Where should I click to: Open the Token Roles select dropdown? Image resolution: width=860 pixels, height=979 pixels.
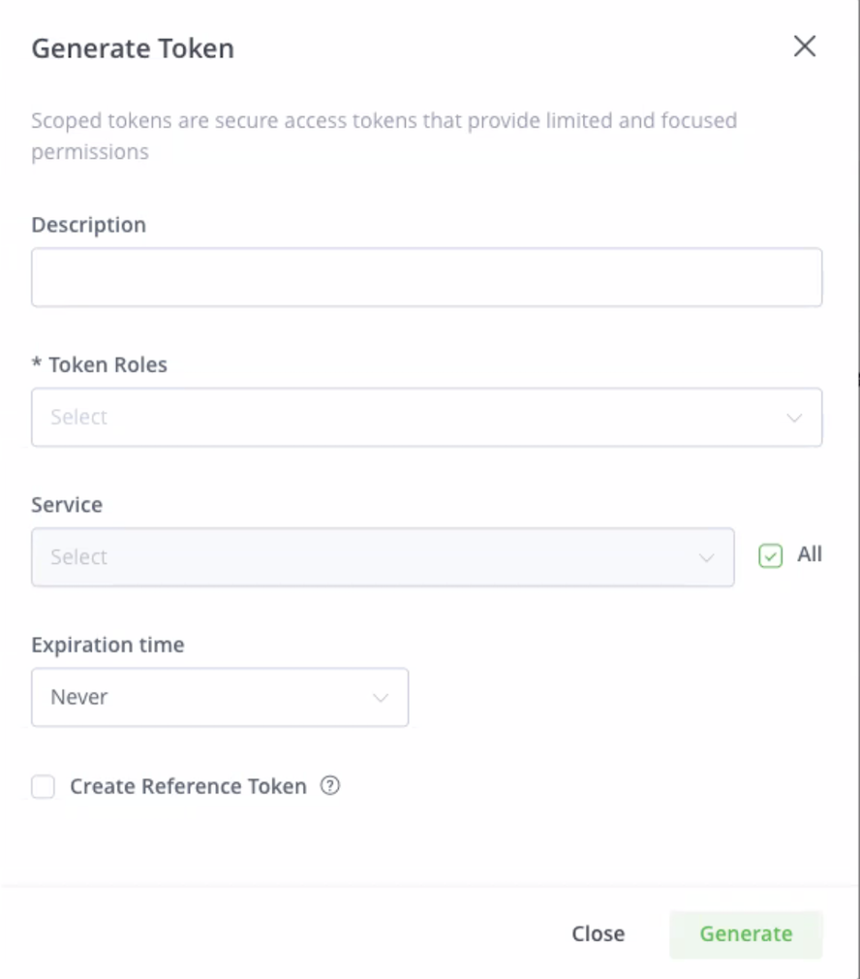[426, 418]
